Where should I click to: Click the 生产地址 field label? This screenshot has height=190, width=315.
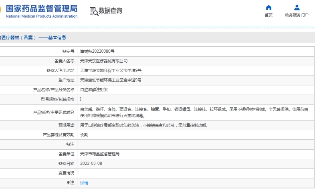point(66,80)
